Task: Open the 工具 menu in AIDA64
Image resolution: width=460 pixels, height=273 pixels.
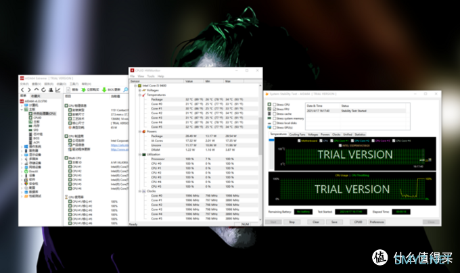Action: click(74, 84)
